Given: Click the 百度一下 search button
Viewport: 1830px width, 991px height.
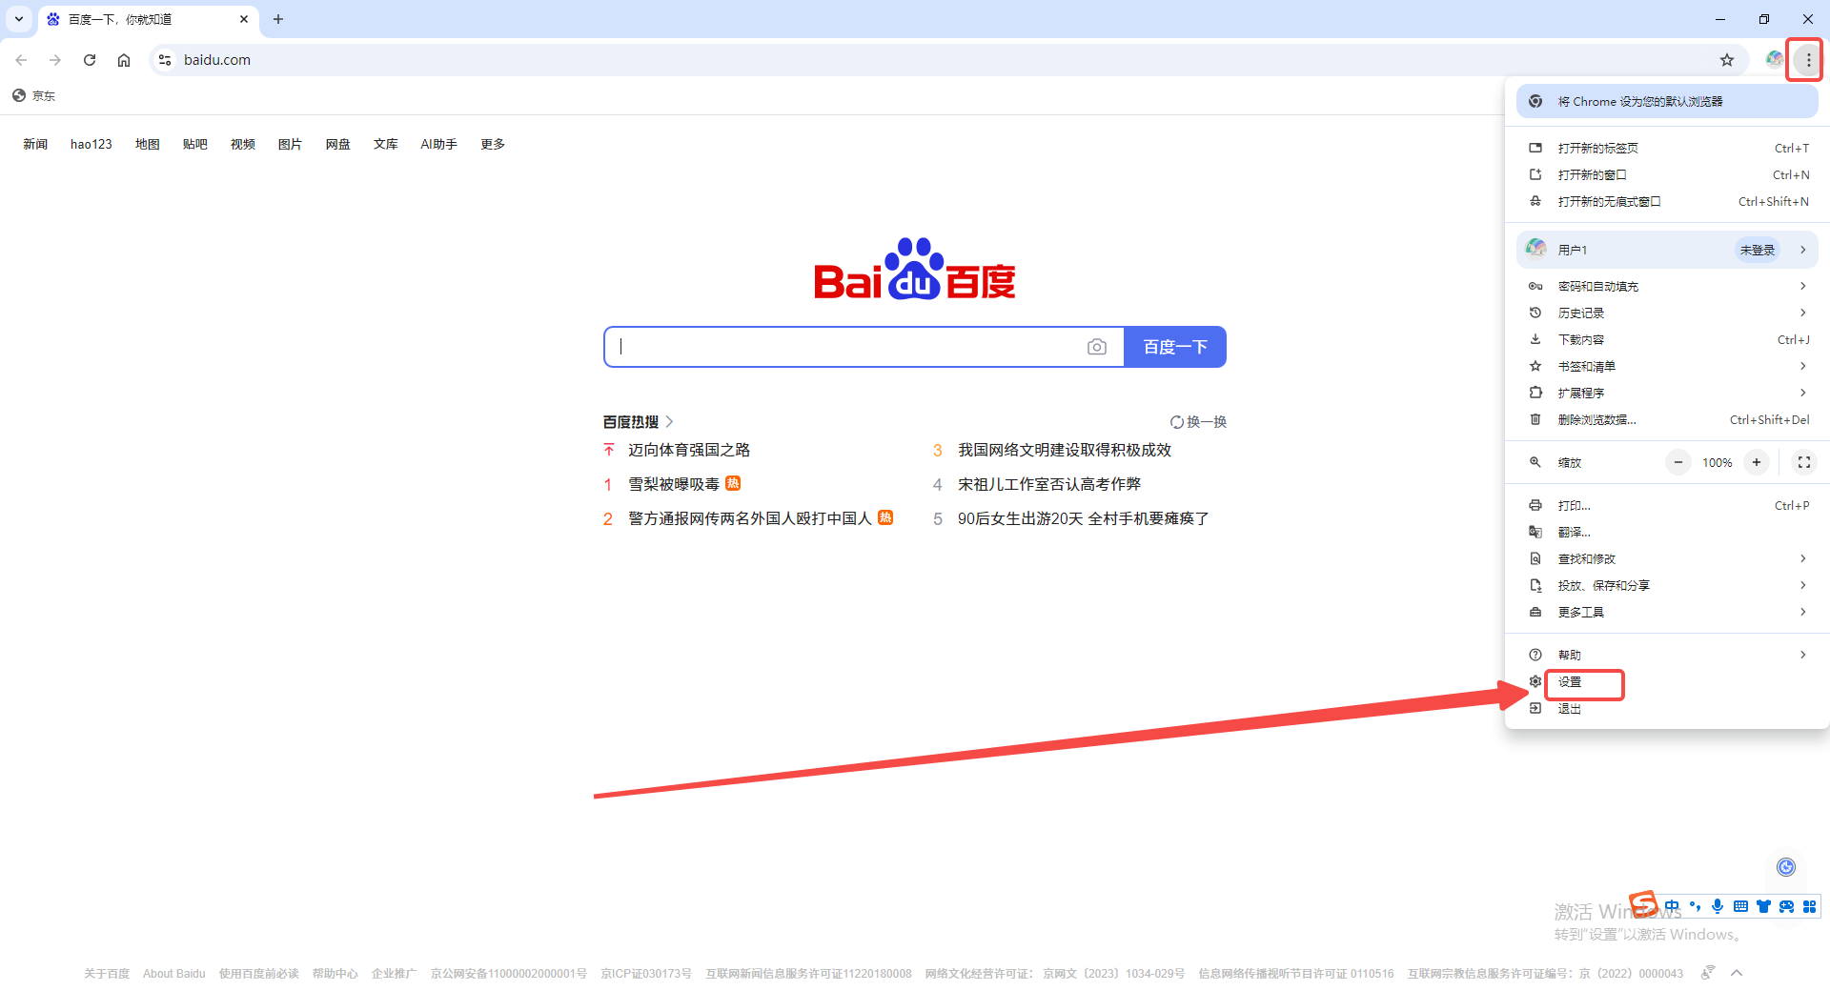Looking at the screenshot, I should click(x=1175, y=347).
